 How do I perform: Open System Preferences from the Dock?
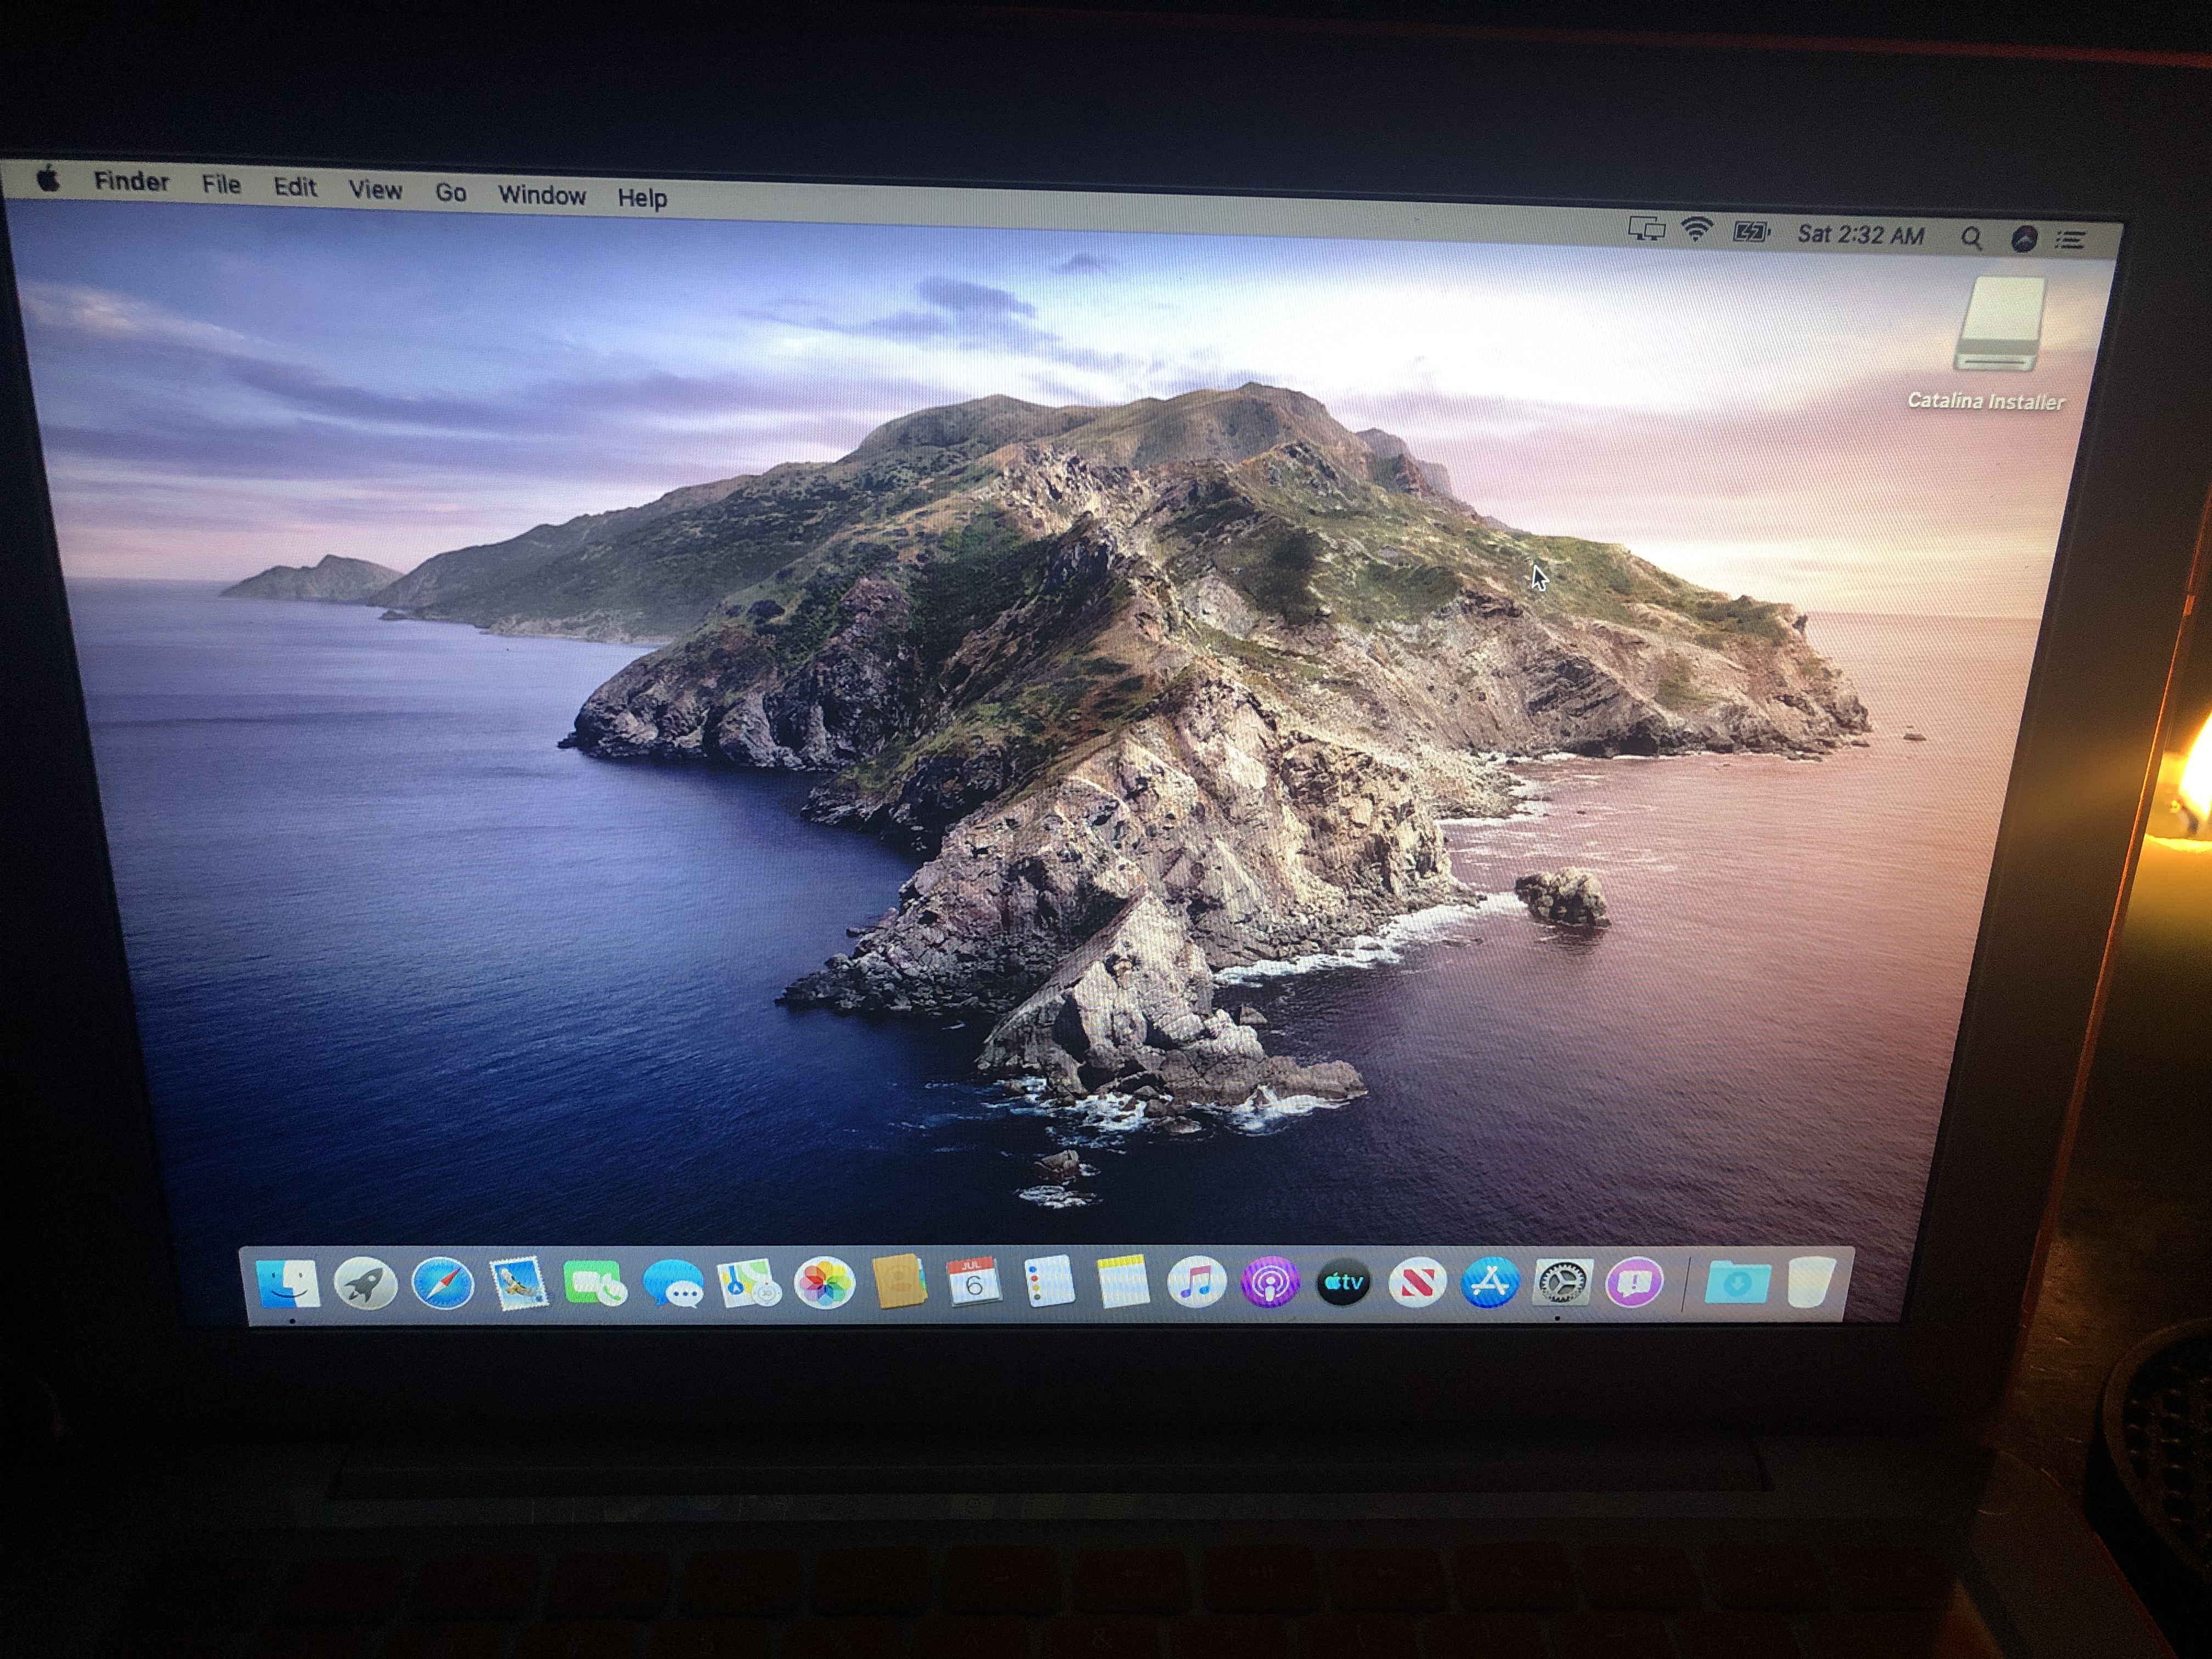(x=1562, y=1281)
